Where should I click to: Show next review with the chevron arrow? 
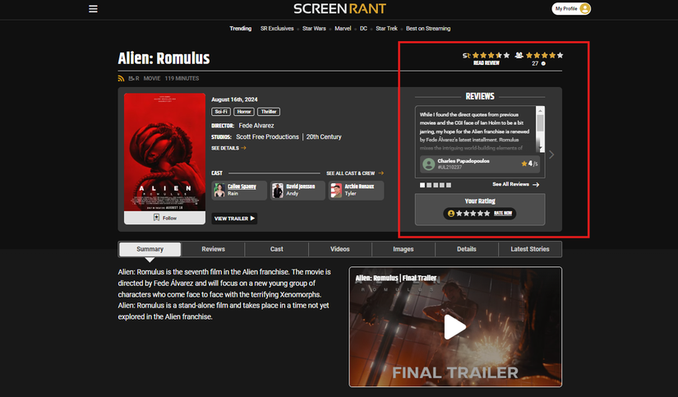pos(551,155)
